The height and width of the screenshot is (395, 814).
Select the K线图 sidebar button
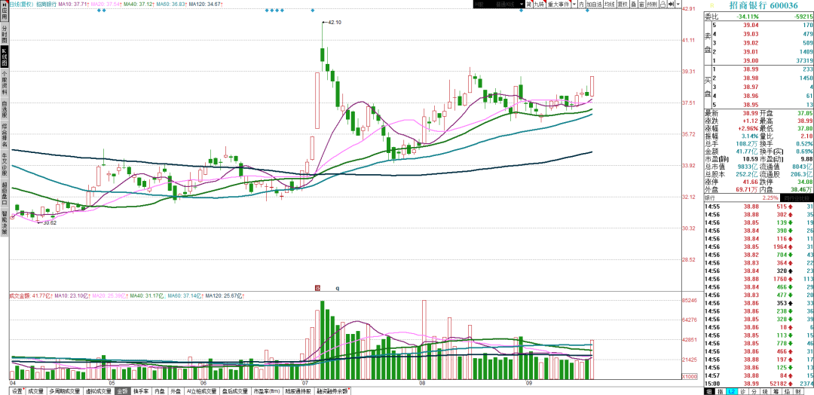pos(5,57)
